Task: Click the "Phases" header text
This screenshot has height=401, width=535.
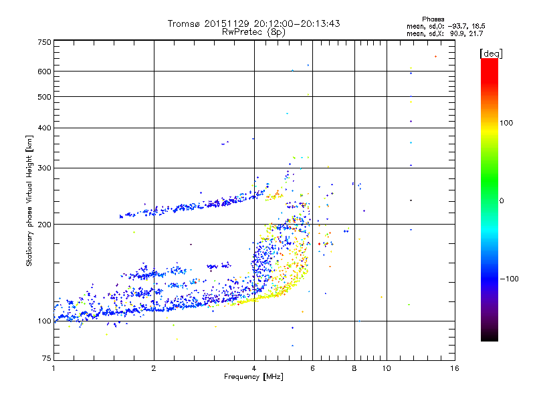Action: [433, 19]
